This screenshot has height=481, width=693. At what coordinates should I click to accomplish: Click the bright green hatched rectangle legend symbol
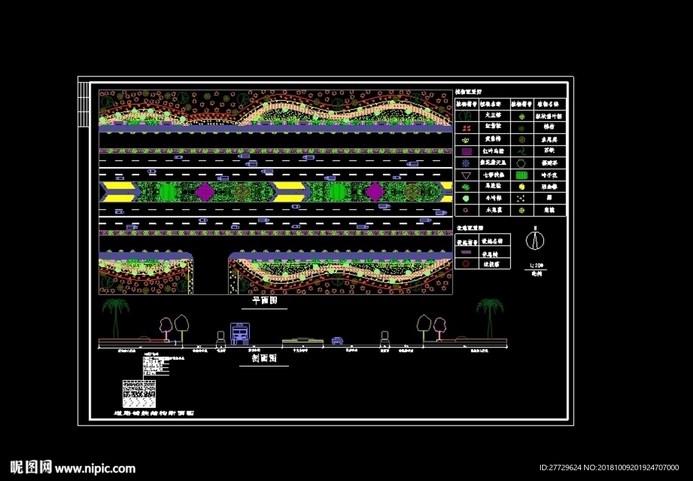[x=522, y=175]
